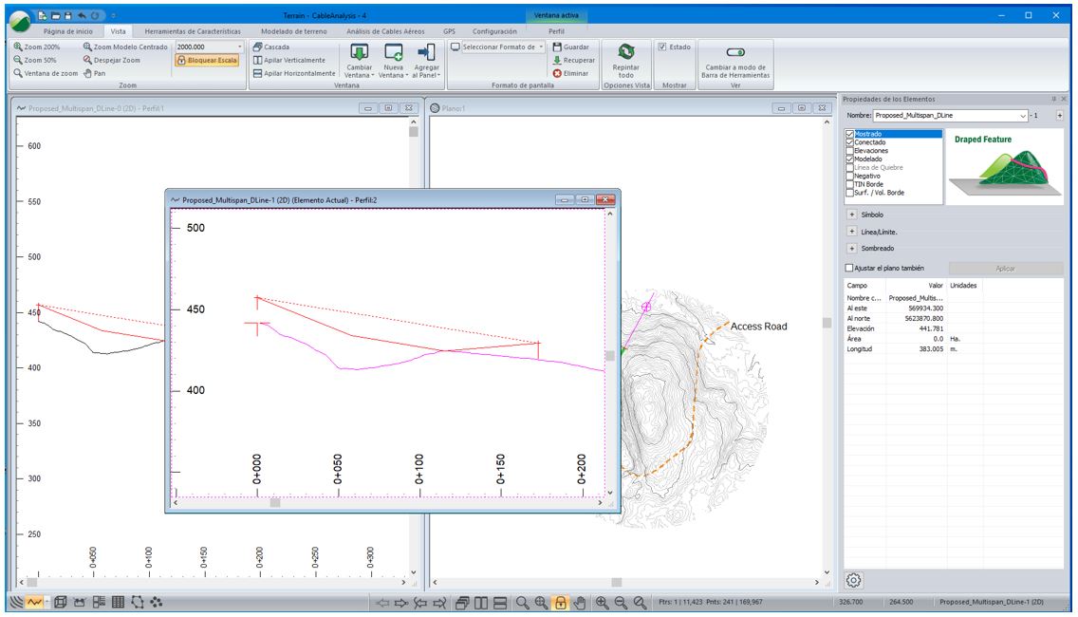
Task: Click the Bloquear Escala lock button
Action: (207, 60)
